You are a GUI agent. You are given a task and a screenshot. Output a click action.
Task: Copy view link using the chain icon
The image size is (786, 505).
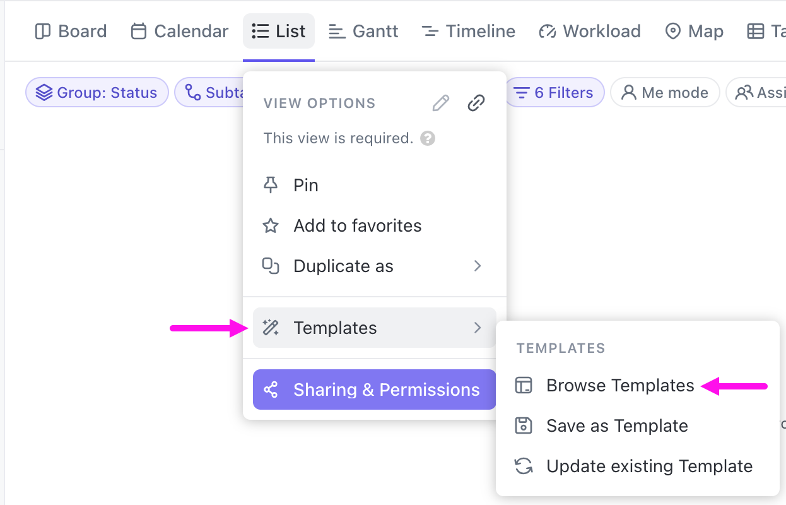(476, 103)
